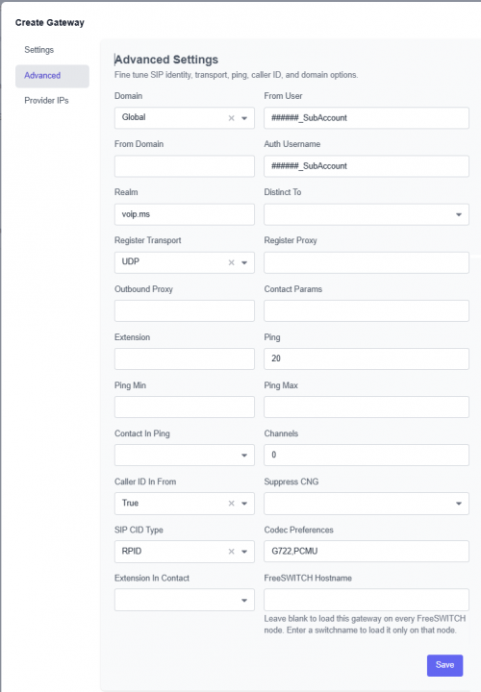Open the SIP CID Type dropdown arrow
This screenshot has width=481, height=692.
point(244,552)
